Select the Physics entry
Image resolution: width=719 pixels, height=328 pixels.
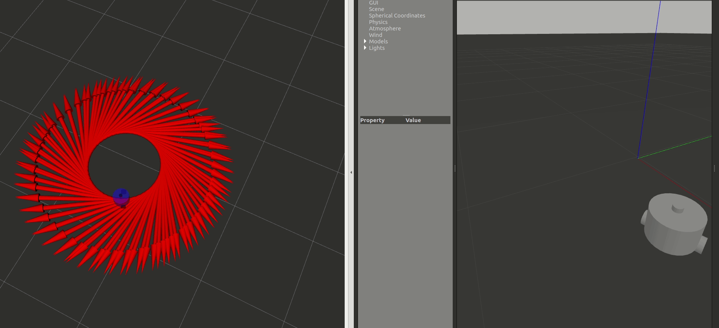click(x=378, y=22)
